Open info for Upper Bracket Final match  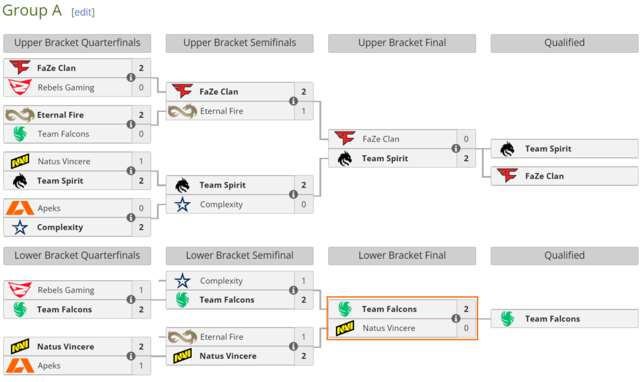tap(456, 149)
